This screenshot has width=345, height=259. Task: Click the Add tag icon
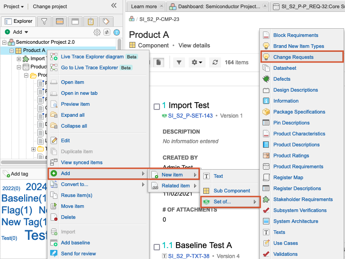pyautogui.click(x=6, y=174)
